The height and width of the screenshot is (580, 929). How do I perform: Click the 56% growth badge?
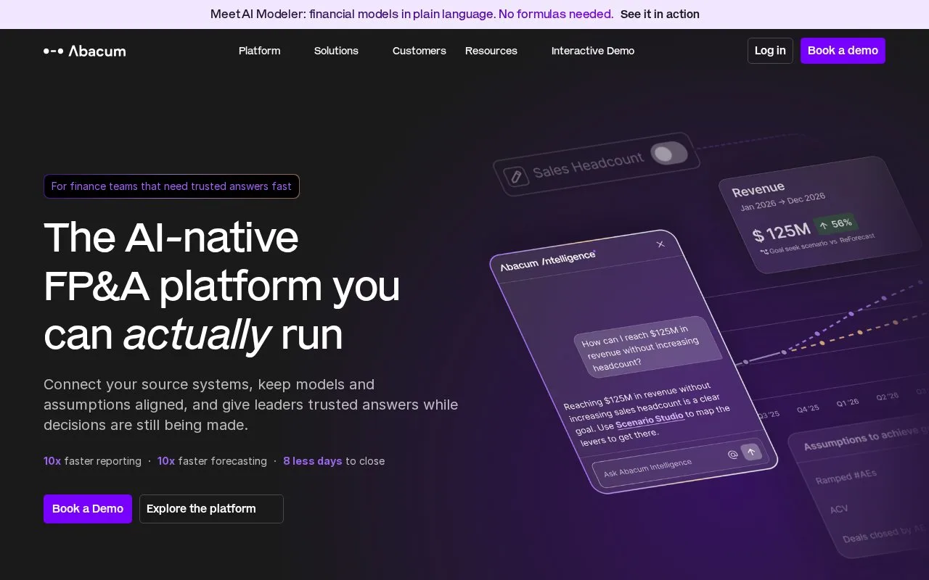(835, 224)
